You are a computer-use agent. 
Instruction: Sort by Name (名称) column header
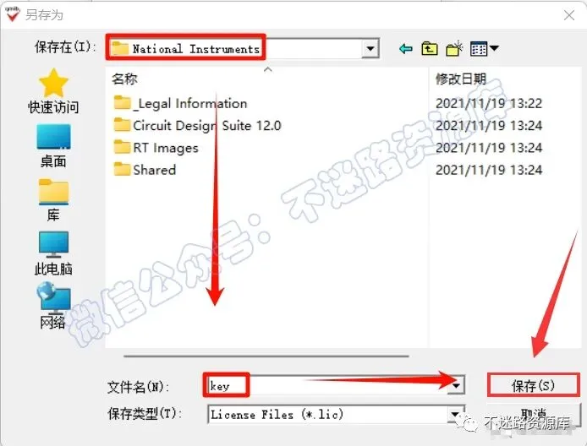[124, 79]
